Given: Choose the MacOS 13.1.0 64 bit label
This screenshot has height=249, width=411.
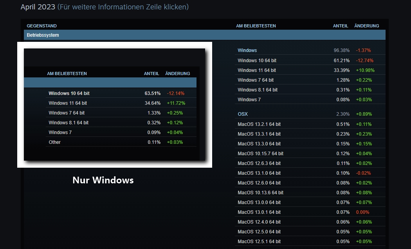Looking at the screenshot, I should 259,173.
